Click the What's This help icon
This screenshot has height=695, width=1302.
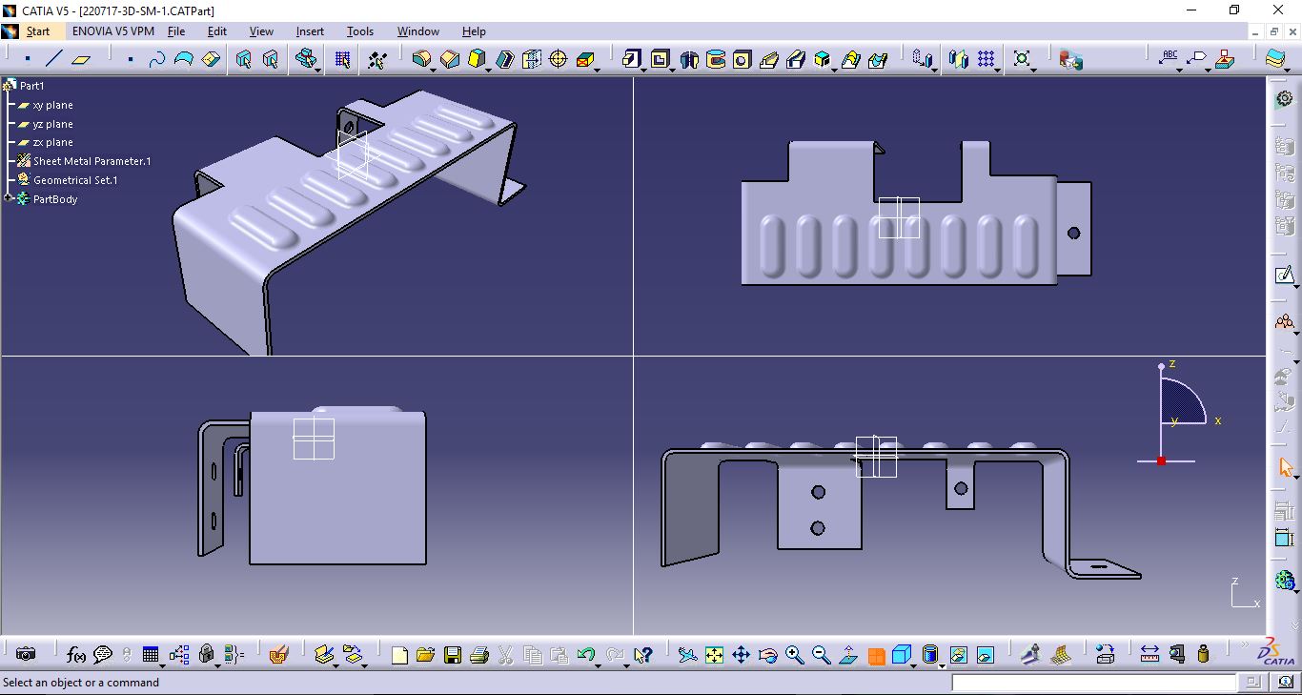(x=643, y=655)
